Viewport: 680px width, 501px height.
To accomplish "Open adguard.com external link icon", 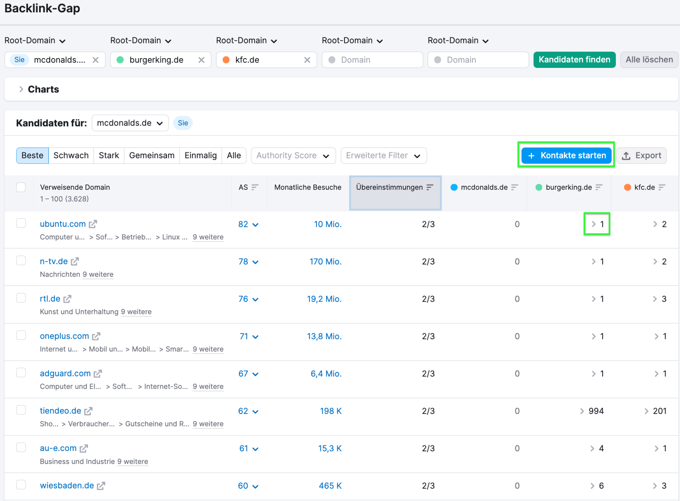I will coord(98,373).
